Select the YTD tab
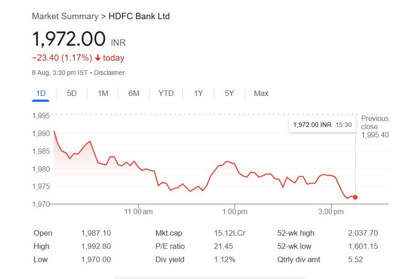The height and width of the screenshot is (279, 415). coord(166,93)
